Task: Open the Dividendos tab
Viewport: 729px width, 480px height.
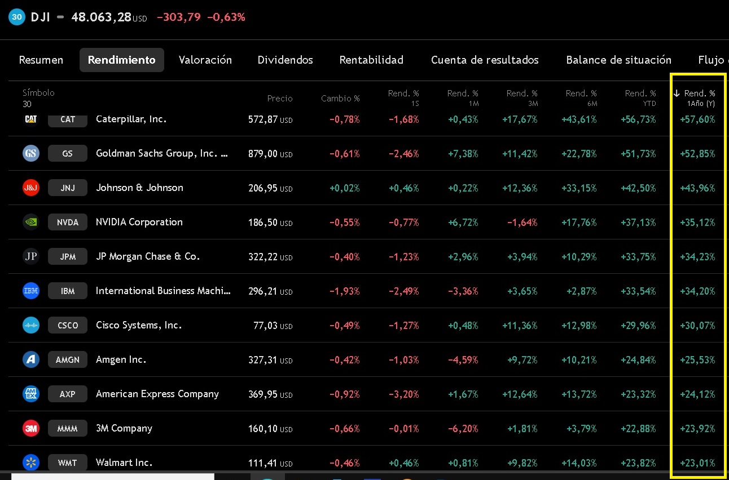Action: pyautogui.click(x=285, y=60)
